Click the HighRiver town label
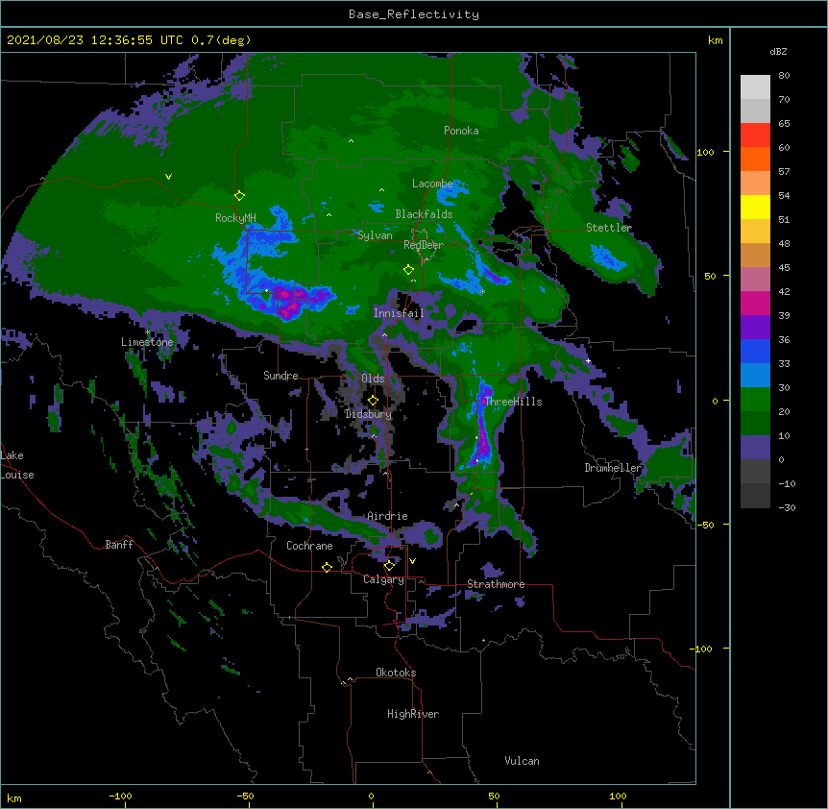This screenshot has width=828, height=809. click(413, 714)
